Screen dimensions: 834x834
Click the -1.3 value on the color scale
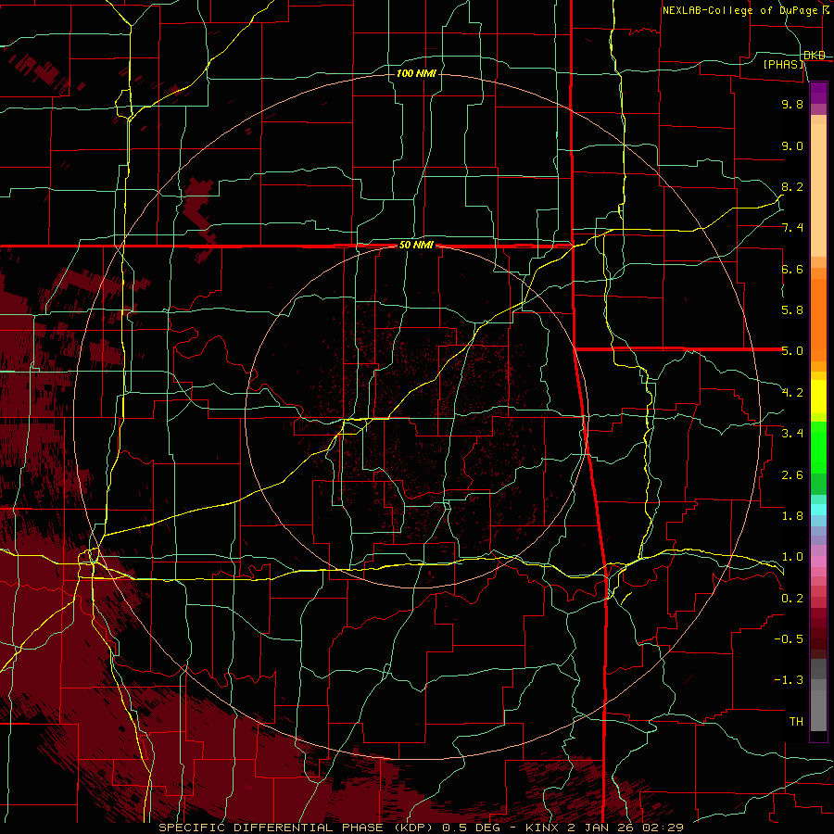tap(789, 680)
